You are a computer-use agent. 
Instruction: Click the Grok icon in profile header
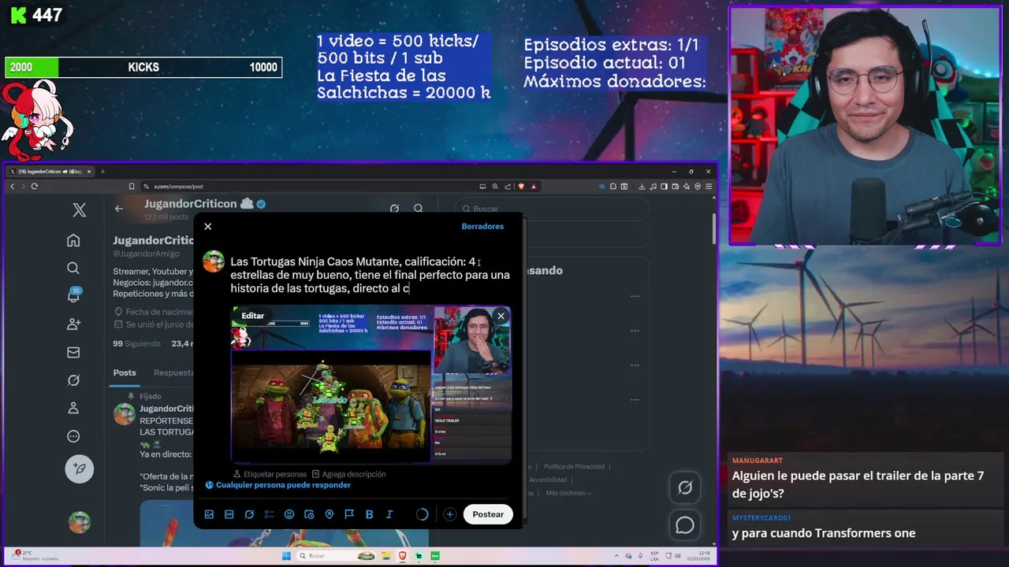394,209
